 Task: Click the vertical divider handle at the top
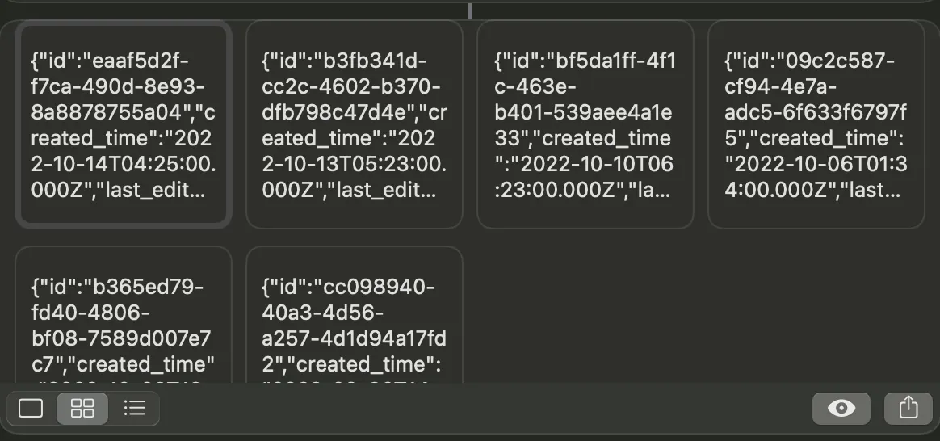point(470,10)
